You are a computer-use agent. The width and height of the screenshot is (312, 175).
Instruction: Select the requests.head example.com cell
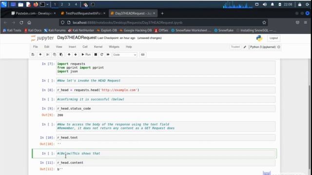coord(166,90)
